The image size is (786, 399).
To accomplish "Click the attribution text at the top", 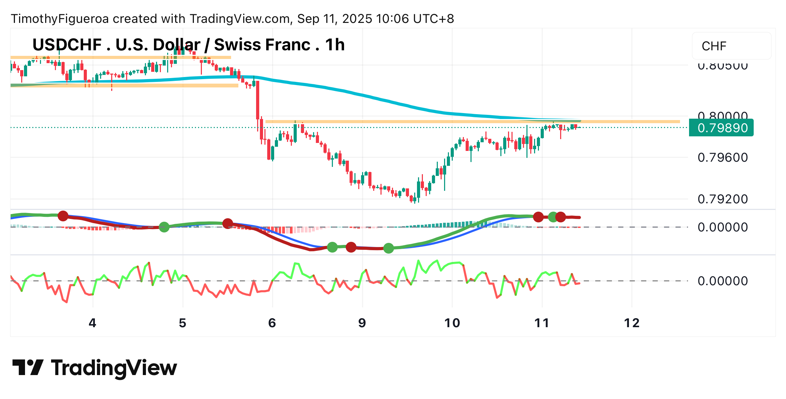I will click(x=232, y=19).
